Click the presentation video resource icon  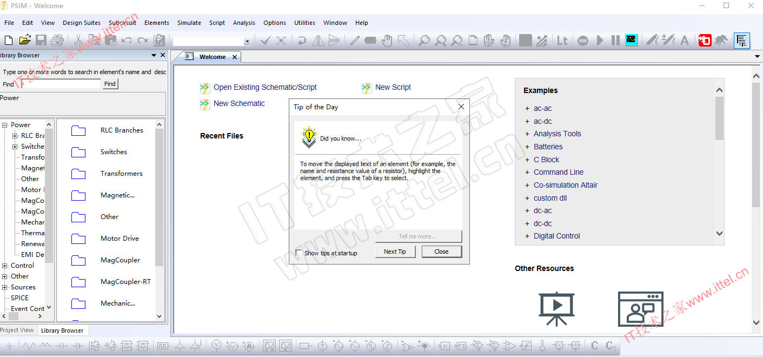pos(556,309)
